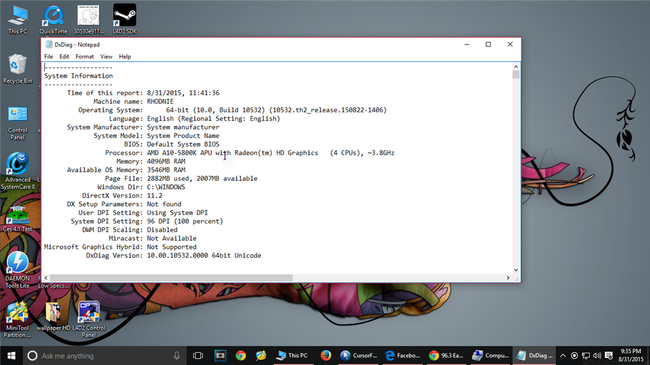Click the circular tray icon beside network
This screenshot has width=650, height=365.
point(574,355)
